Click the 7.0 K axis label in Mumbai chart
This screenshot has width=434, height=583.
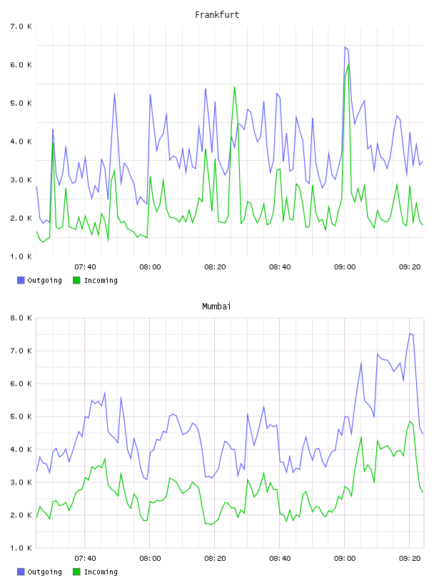pyautogui.click(x=21, y=351)
